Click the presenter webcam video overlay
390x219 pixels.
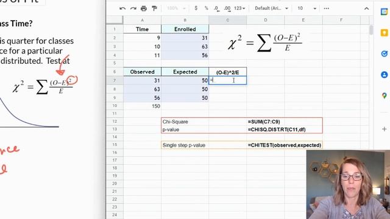tap(348, 184)
